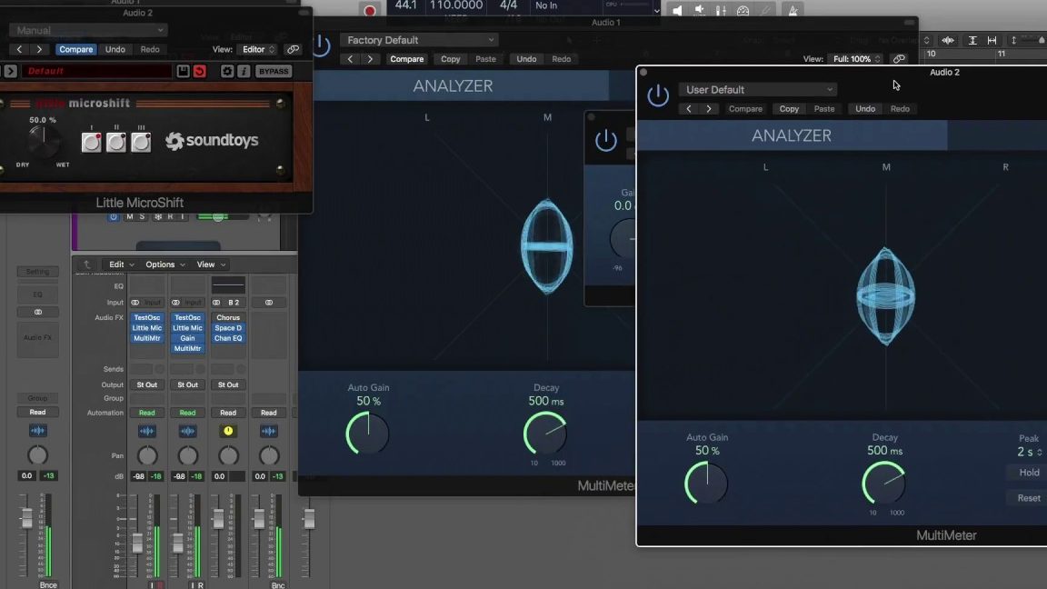The width and height of the screenshot is (1047, 589).
Task: Click the yellow warning icon on the Chorus channel strip
Action: (228, 430)
